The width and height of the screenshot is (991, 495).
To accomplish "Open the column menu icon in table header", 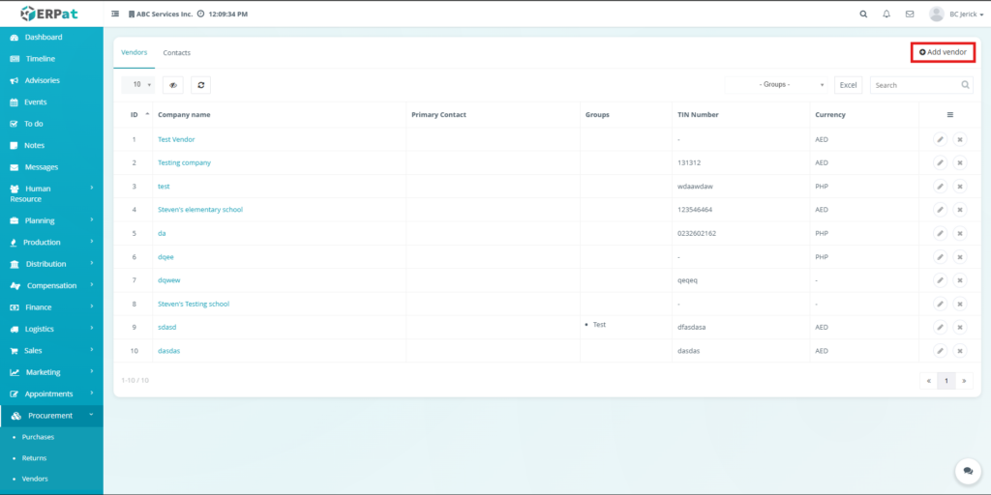I will pyautogui.click(x=950, y=115).
